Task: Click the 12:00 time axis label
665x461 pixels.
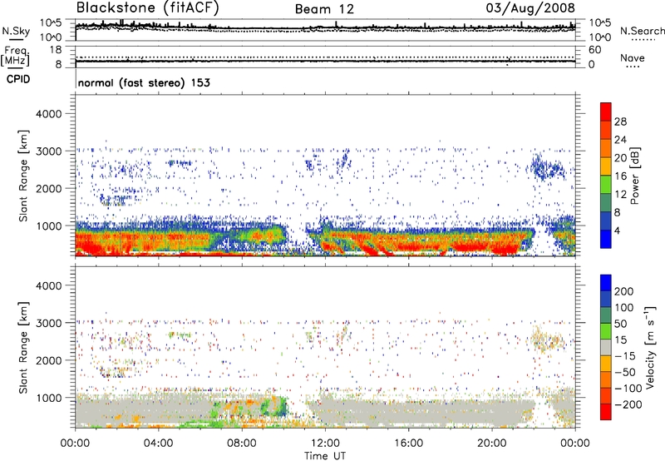Action: point(325,444)
